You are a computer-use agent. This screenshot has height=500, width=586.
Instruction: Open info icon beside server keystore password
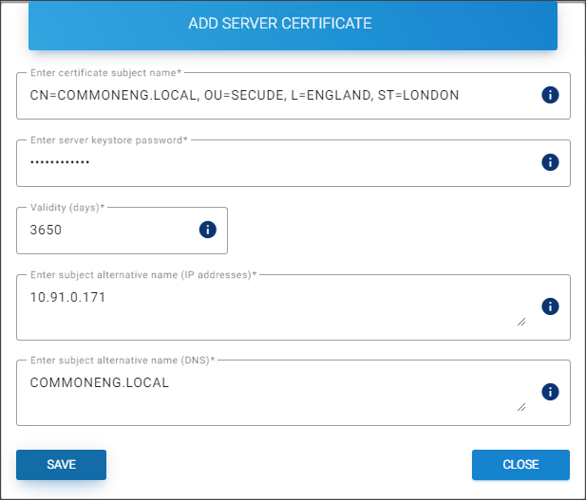coord(550,162)
